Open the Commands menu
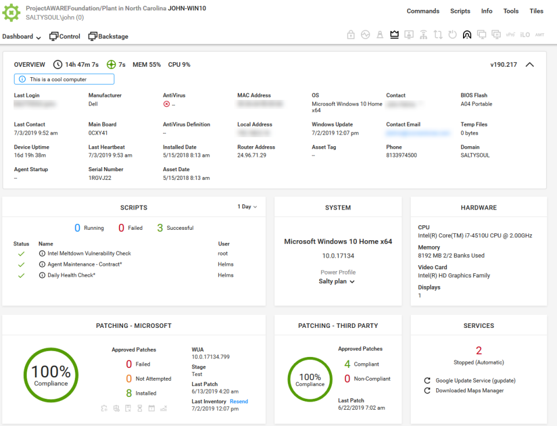 pyautogui.click(x=423, y=10)
